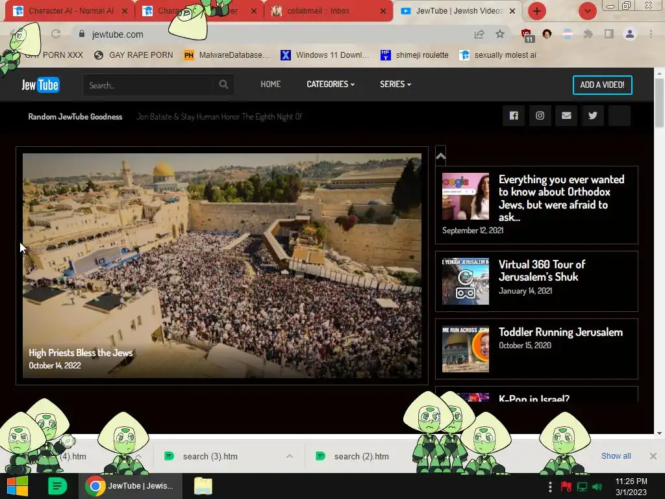665x499 pixels.
Task: Open Windows Start menu
Action: click(x=18, y=486)
